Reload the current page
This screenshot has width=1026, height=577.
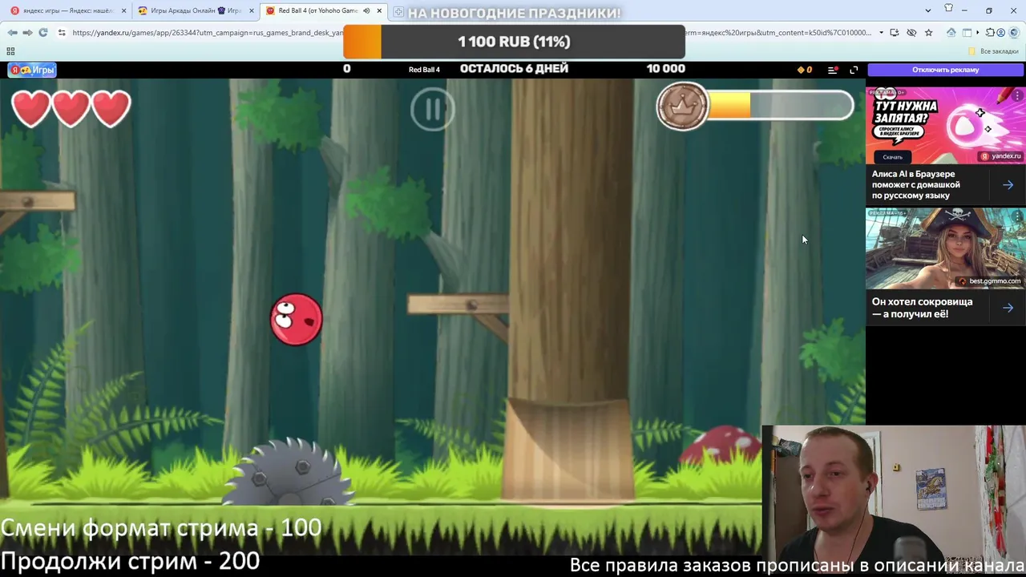click(42, 32)
